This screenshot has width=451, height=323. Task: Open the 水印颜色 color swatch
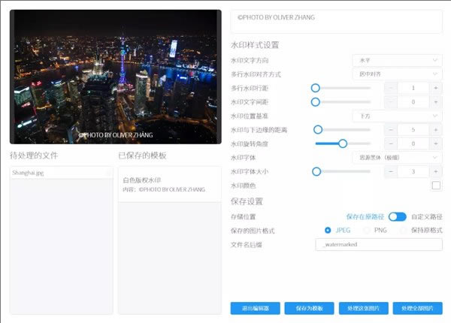(x=436, y=186)
